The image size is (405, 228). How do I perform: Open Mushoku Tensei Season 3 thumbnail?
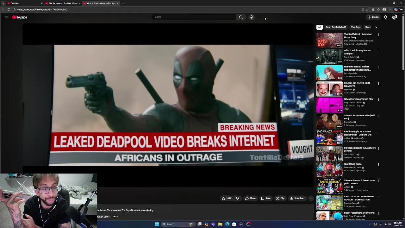point(329,73)
